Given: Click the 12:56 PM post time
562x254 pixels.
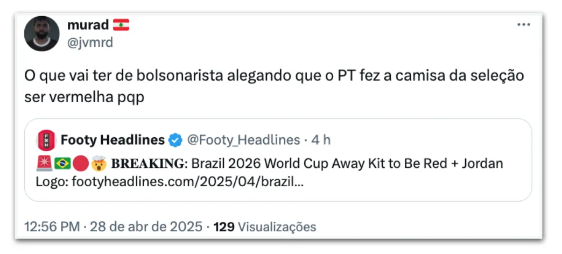Looking at the screenshot, I should (52, 227).
